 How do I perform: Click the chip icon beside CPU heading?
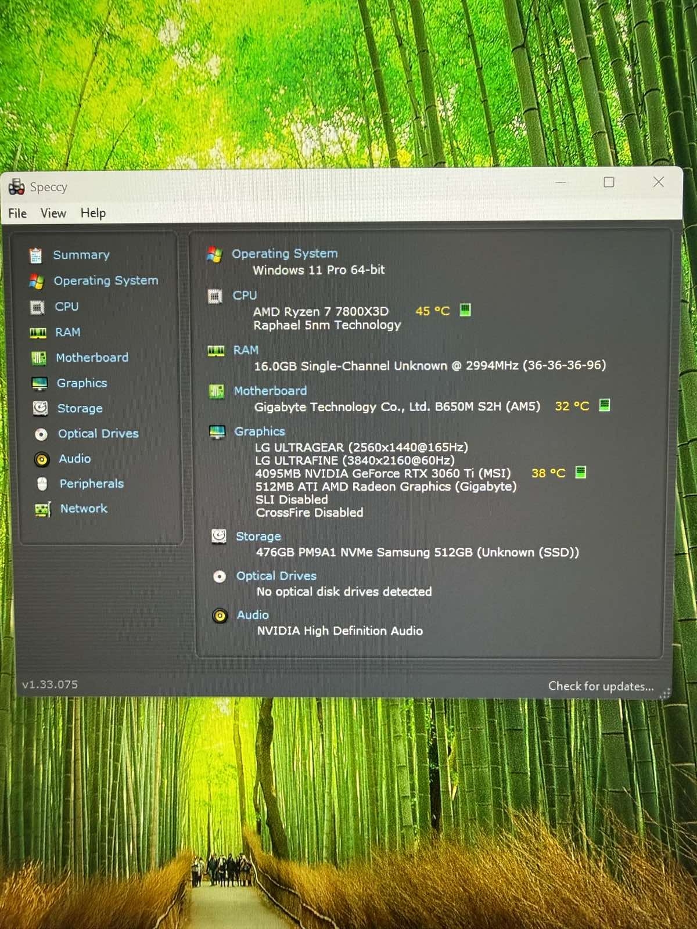click(215, 297)
